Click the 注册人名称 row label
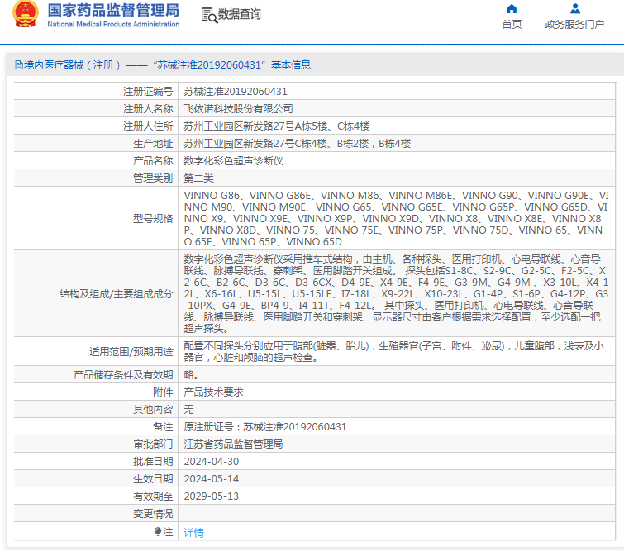This screenshot has height=551, width=624. coord(148,108)
